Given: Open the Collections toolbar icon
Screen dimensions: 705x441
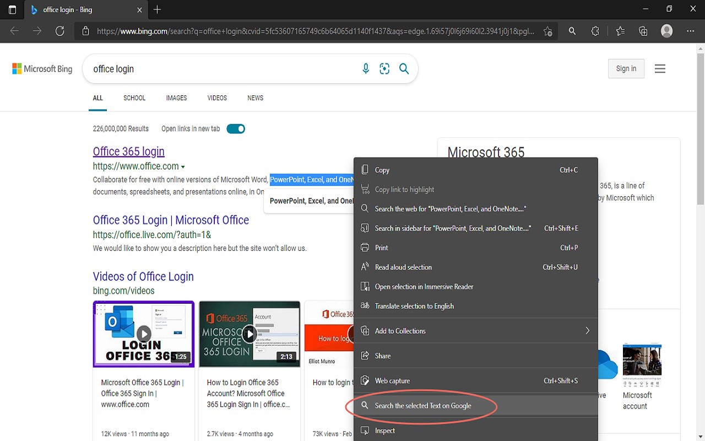Looking at the screenshot, I should coord(643,31).
